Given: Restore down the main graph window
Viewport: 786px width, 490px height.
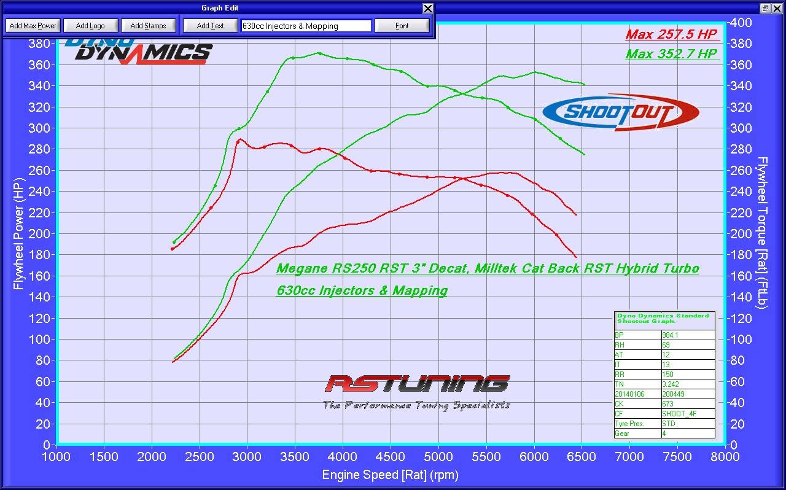Looking at the screenshot, I should (x=766, y=8).
